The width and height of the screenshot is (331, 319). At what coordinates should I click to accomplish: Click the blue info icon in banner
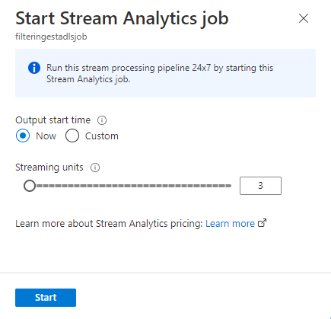pyautogui.click(x=34, y=68)
